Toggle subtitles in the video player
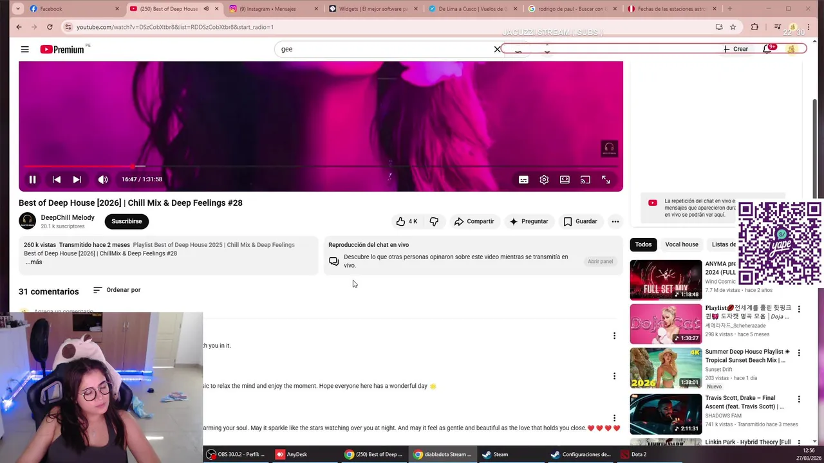Viewport: 824px width, 463px height. pos(523,179)
